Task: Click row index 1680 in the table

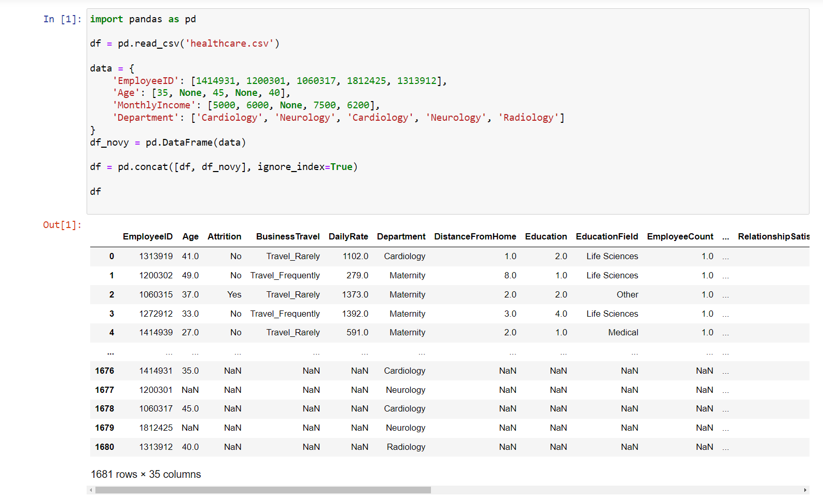Action: coord(104,447)
